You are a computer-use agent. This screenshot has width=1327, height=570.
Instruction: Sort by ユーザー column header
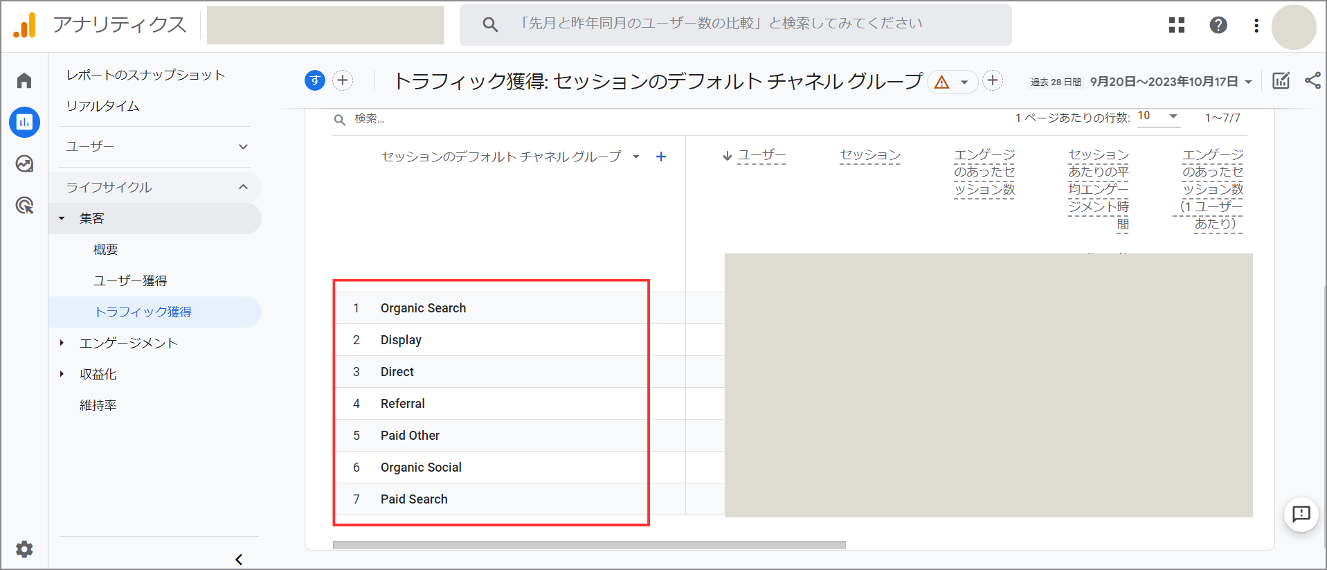point(761,155)
